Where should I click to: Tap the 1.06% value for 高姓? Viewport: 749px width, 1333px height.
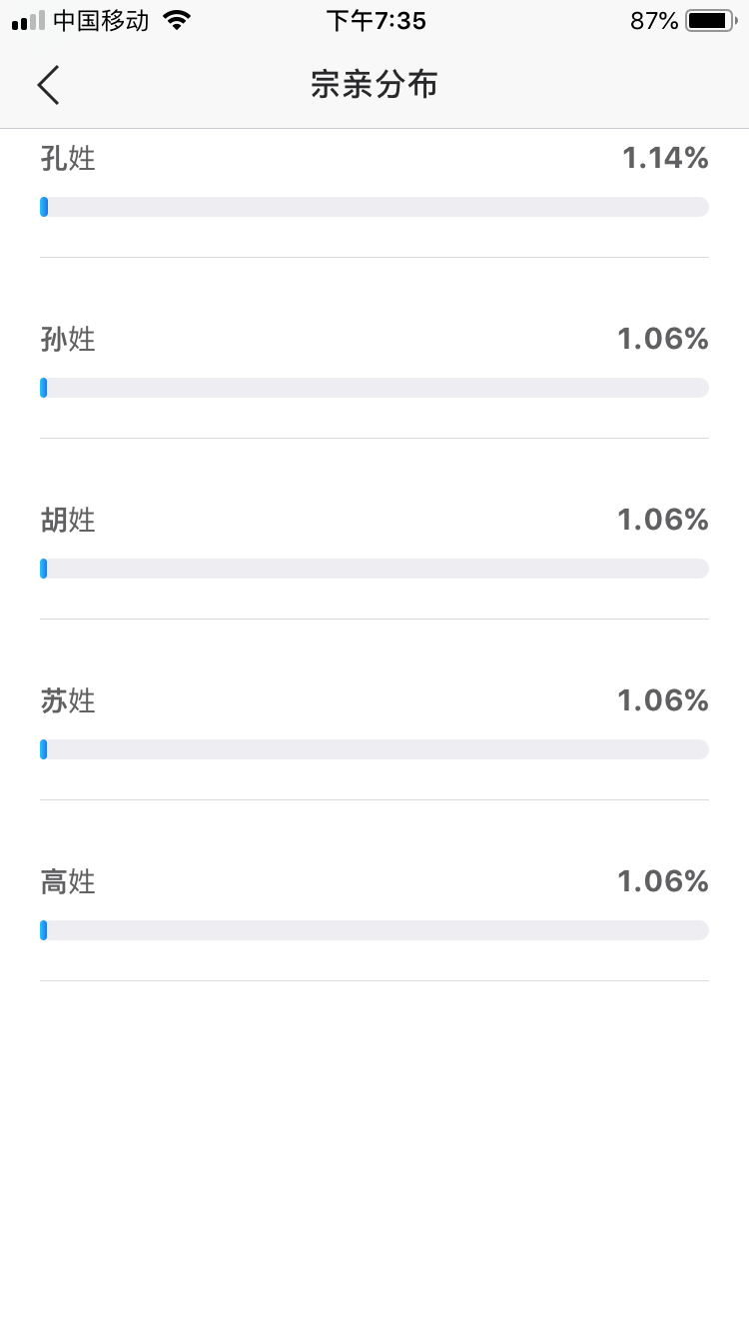point(663,881)
